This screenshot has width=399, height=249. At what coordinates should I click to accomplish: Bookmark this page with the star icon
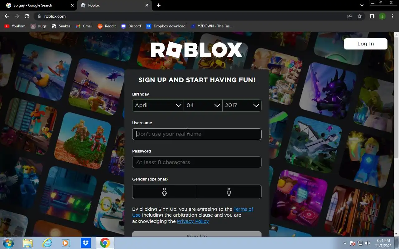pos(360,16)
